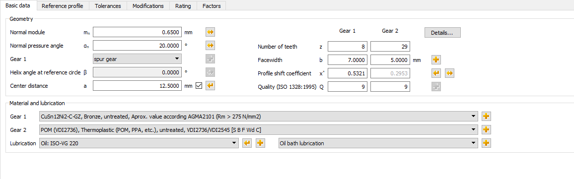The image size is (574, 179).
Task: Click the 'Material and lubrication' group title
Action: pyautogui.click(x=37, y=103)
